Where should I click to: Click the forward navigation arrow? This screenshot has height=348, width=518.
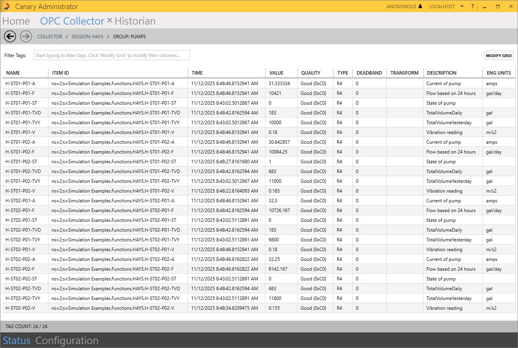26,36
